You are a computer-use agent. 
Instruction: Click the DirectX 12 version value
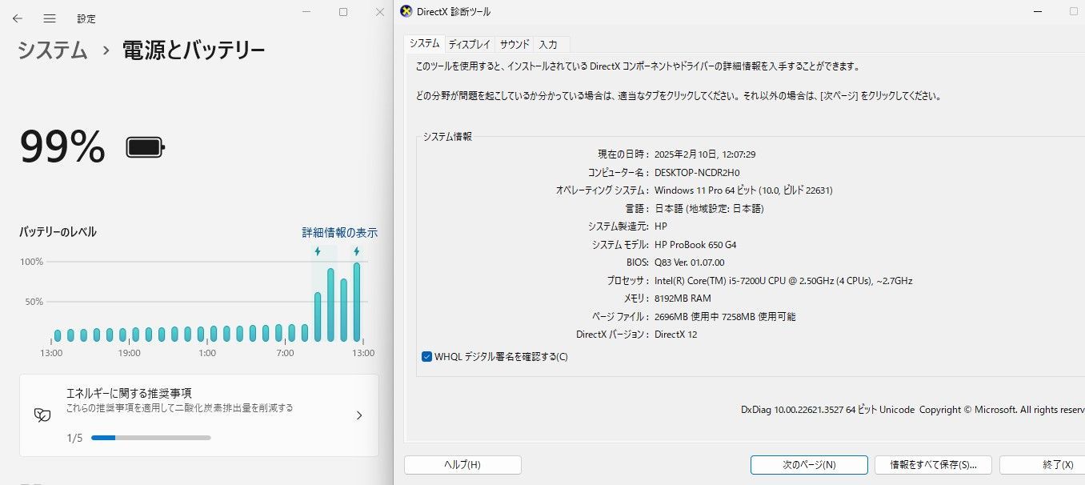(x=675, y=335)
